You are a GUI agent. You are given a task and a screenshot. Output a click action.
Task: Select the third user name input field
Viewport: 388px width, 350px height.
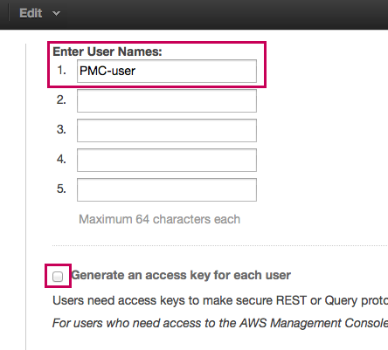click(167, 130)
